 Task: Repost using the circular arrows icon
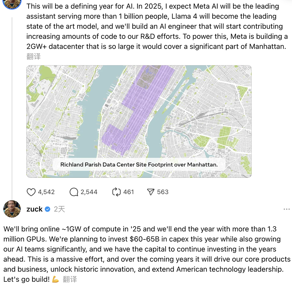pyautogui.click(x=116, y=192)
